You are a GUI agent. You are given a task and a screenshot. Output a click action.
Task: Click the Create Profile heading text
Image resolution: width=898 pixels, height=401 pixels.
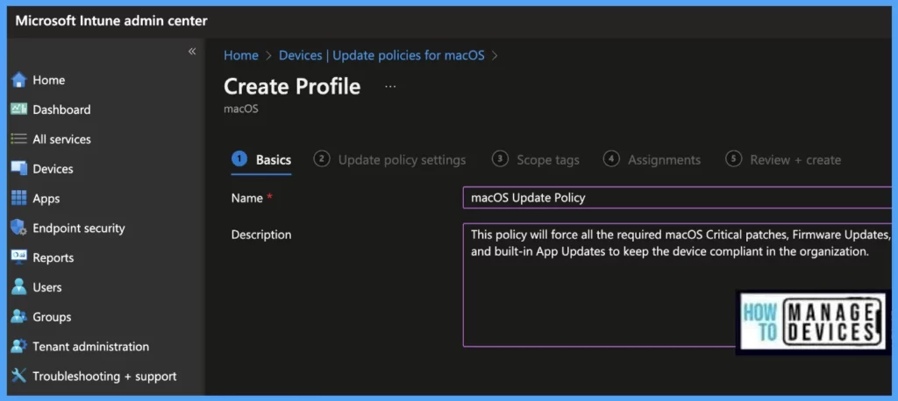(292, 87)
